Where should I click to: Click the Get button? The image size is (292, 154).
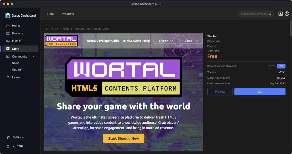click(260, 92)
